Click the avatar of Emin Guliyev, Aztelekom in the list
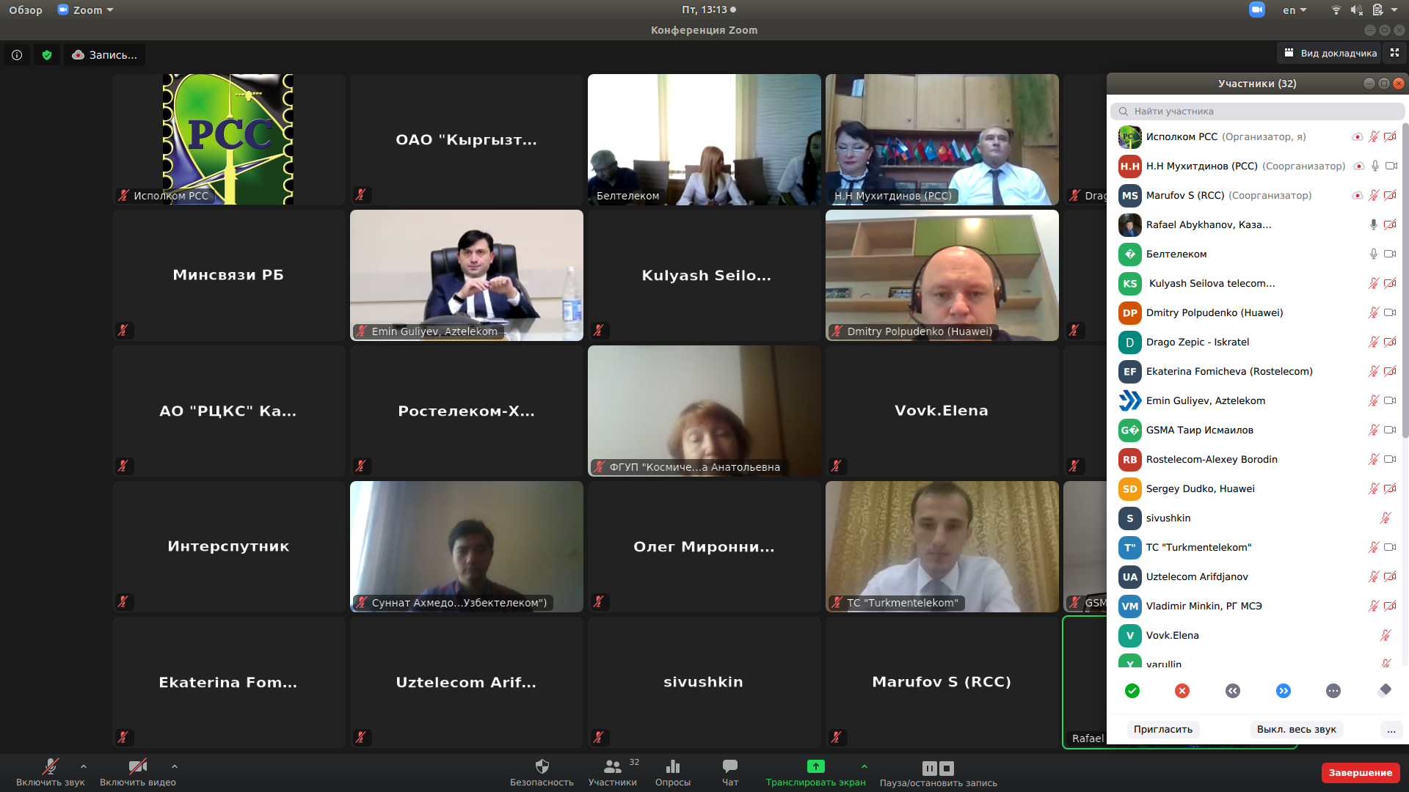 pyautogui.click(x=1129, y=400)
